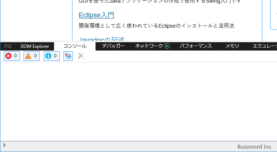
Task: Click the F12 label in tab bar
Action: 8,46
